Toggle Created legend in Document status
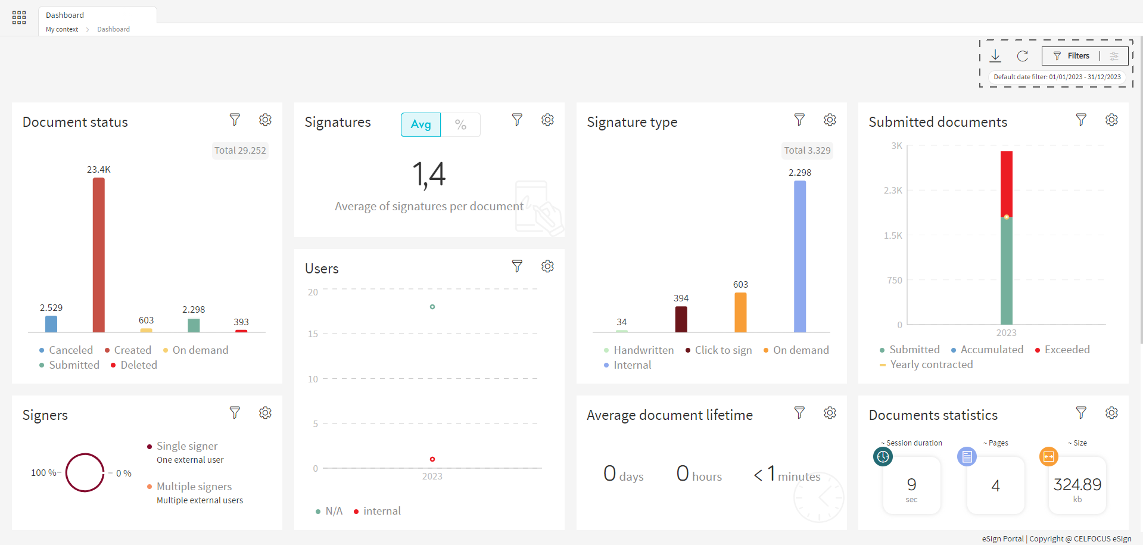The height and width of the screenshot is (545, 1143). pyautogui.click(x=128, y=350)
